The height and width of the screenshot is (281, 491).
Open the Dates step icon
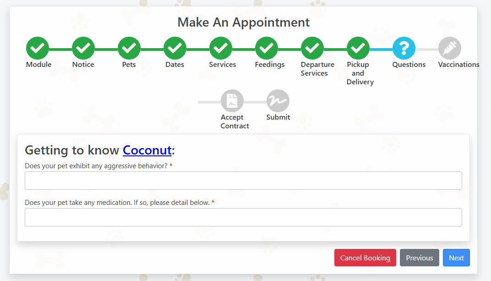[175, 48]
